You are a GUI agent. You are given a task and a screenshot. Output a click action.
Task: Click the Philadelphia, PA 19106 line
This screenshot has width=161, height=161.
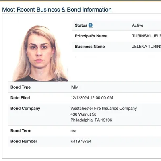coord(91,120)
